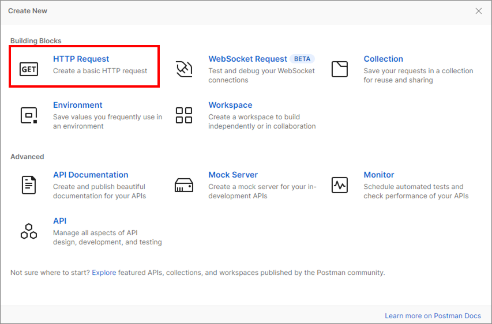Viewport: 492px width, 324px height.
Task: Click the Mock Server icon
Action: coord(184,185)
